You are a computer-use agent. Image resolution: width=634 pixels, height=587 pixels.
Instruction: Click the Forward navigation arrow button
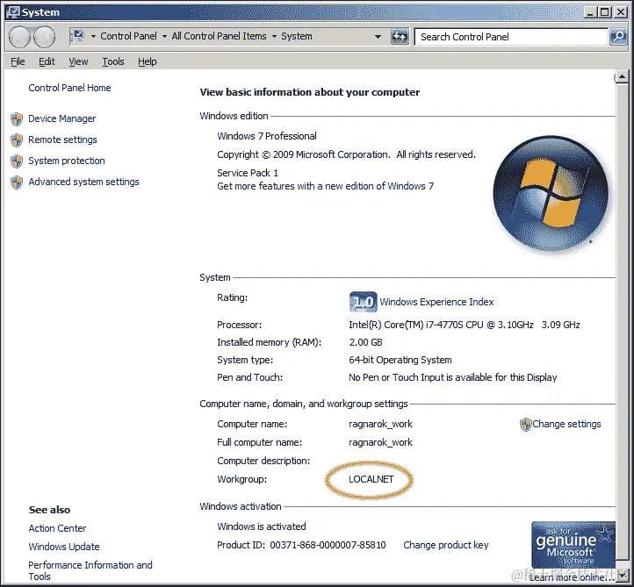pyautogui.click(x=44, y=37)
